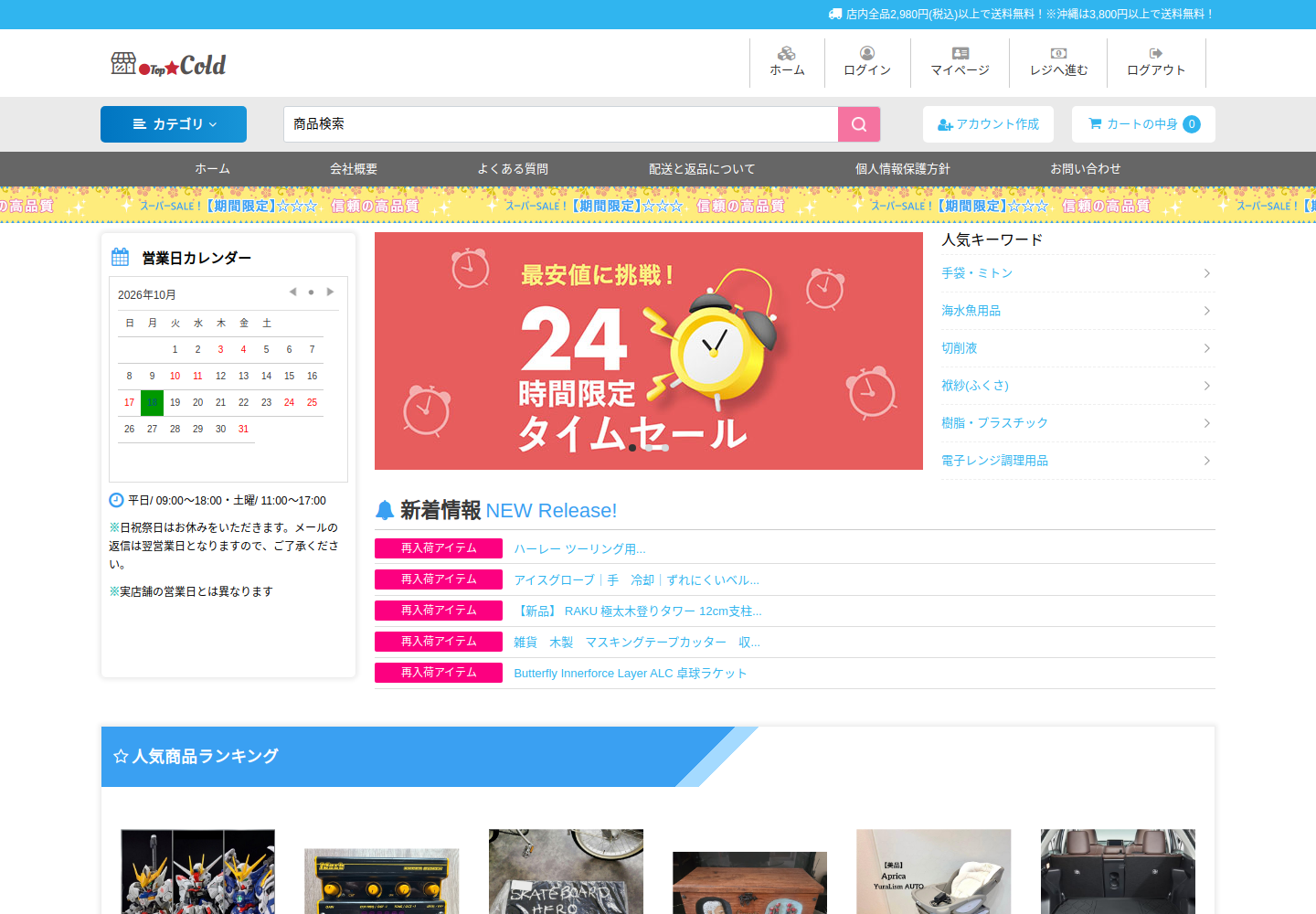Open 会社概要 in navigation bar
This screenshot has width=1316, height=914.
coord(354,169)
